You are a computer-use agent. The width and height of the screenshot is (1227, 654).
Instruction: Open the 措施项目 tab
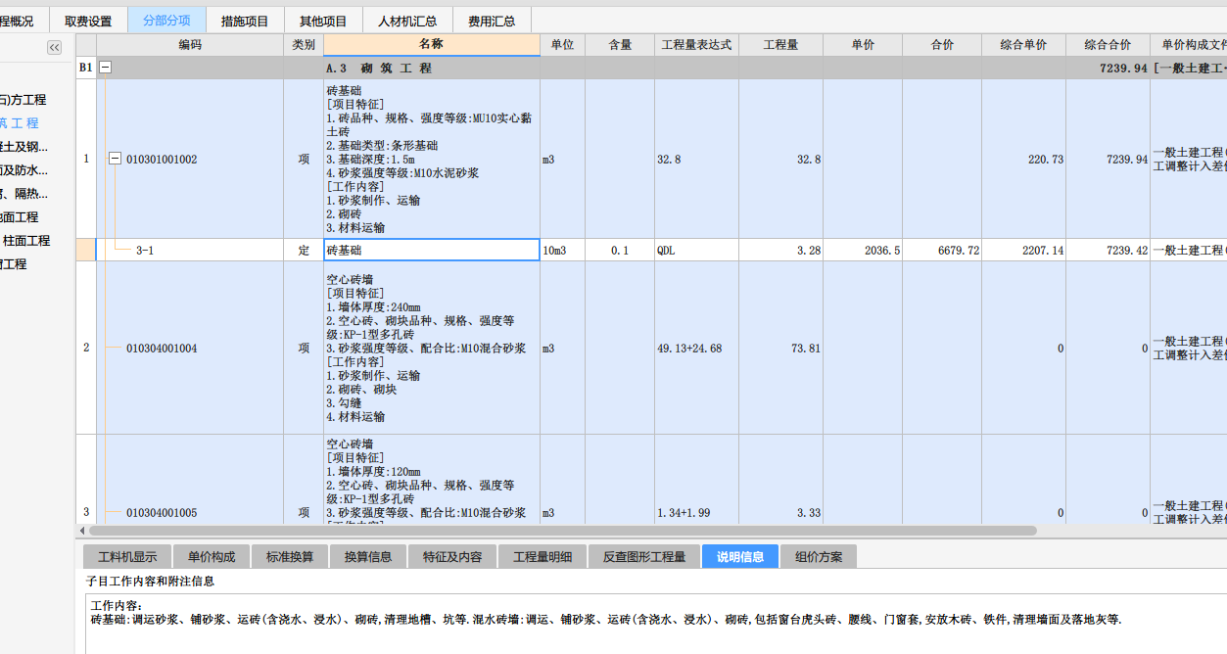point(245,21)
